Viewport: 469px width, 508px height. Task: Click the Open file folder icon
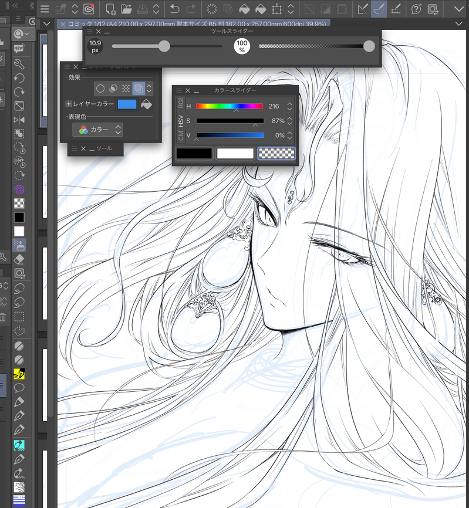point(126,9)
